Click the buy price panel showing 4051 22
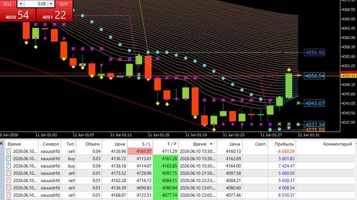Screen dimensions: 357x200 [55, 15]
